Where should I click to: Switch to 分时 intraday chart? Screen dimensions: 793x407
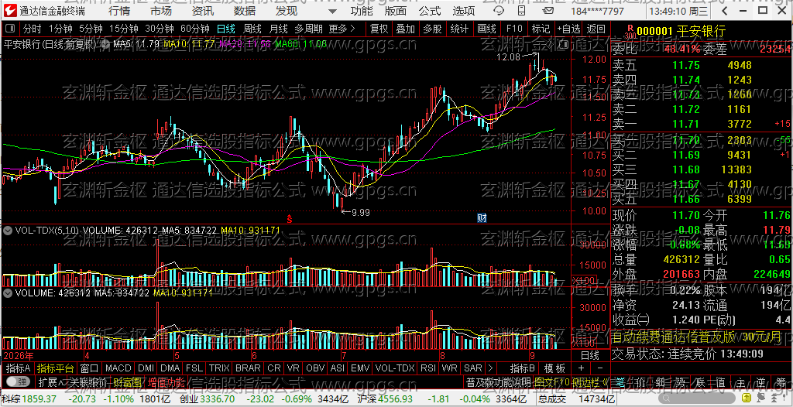click(x=32, y=29)
